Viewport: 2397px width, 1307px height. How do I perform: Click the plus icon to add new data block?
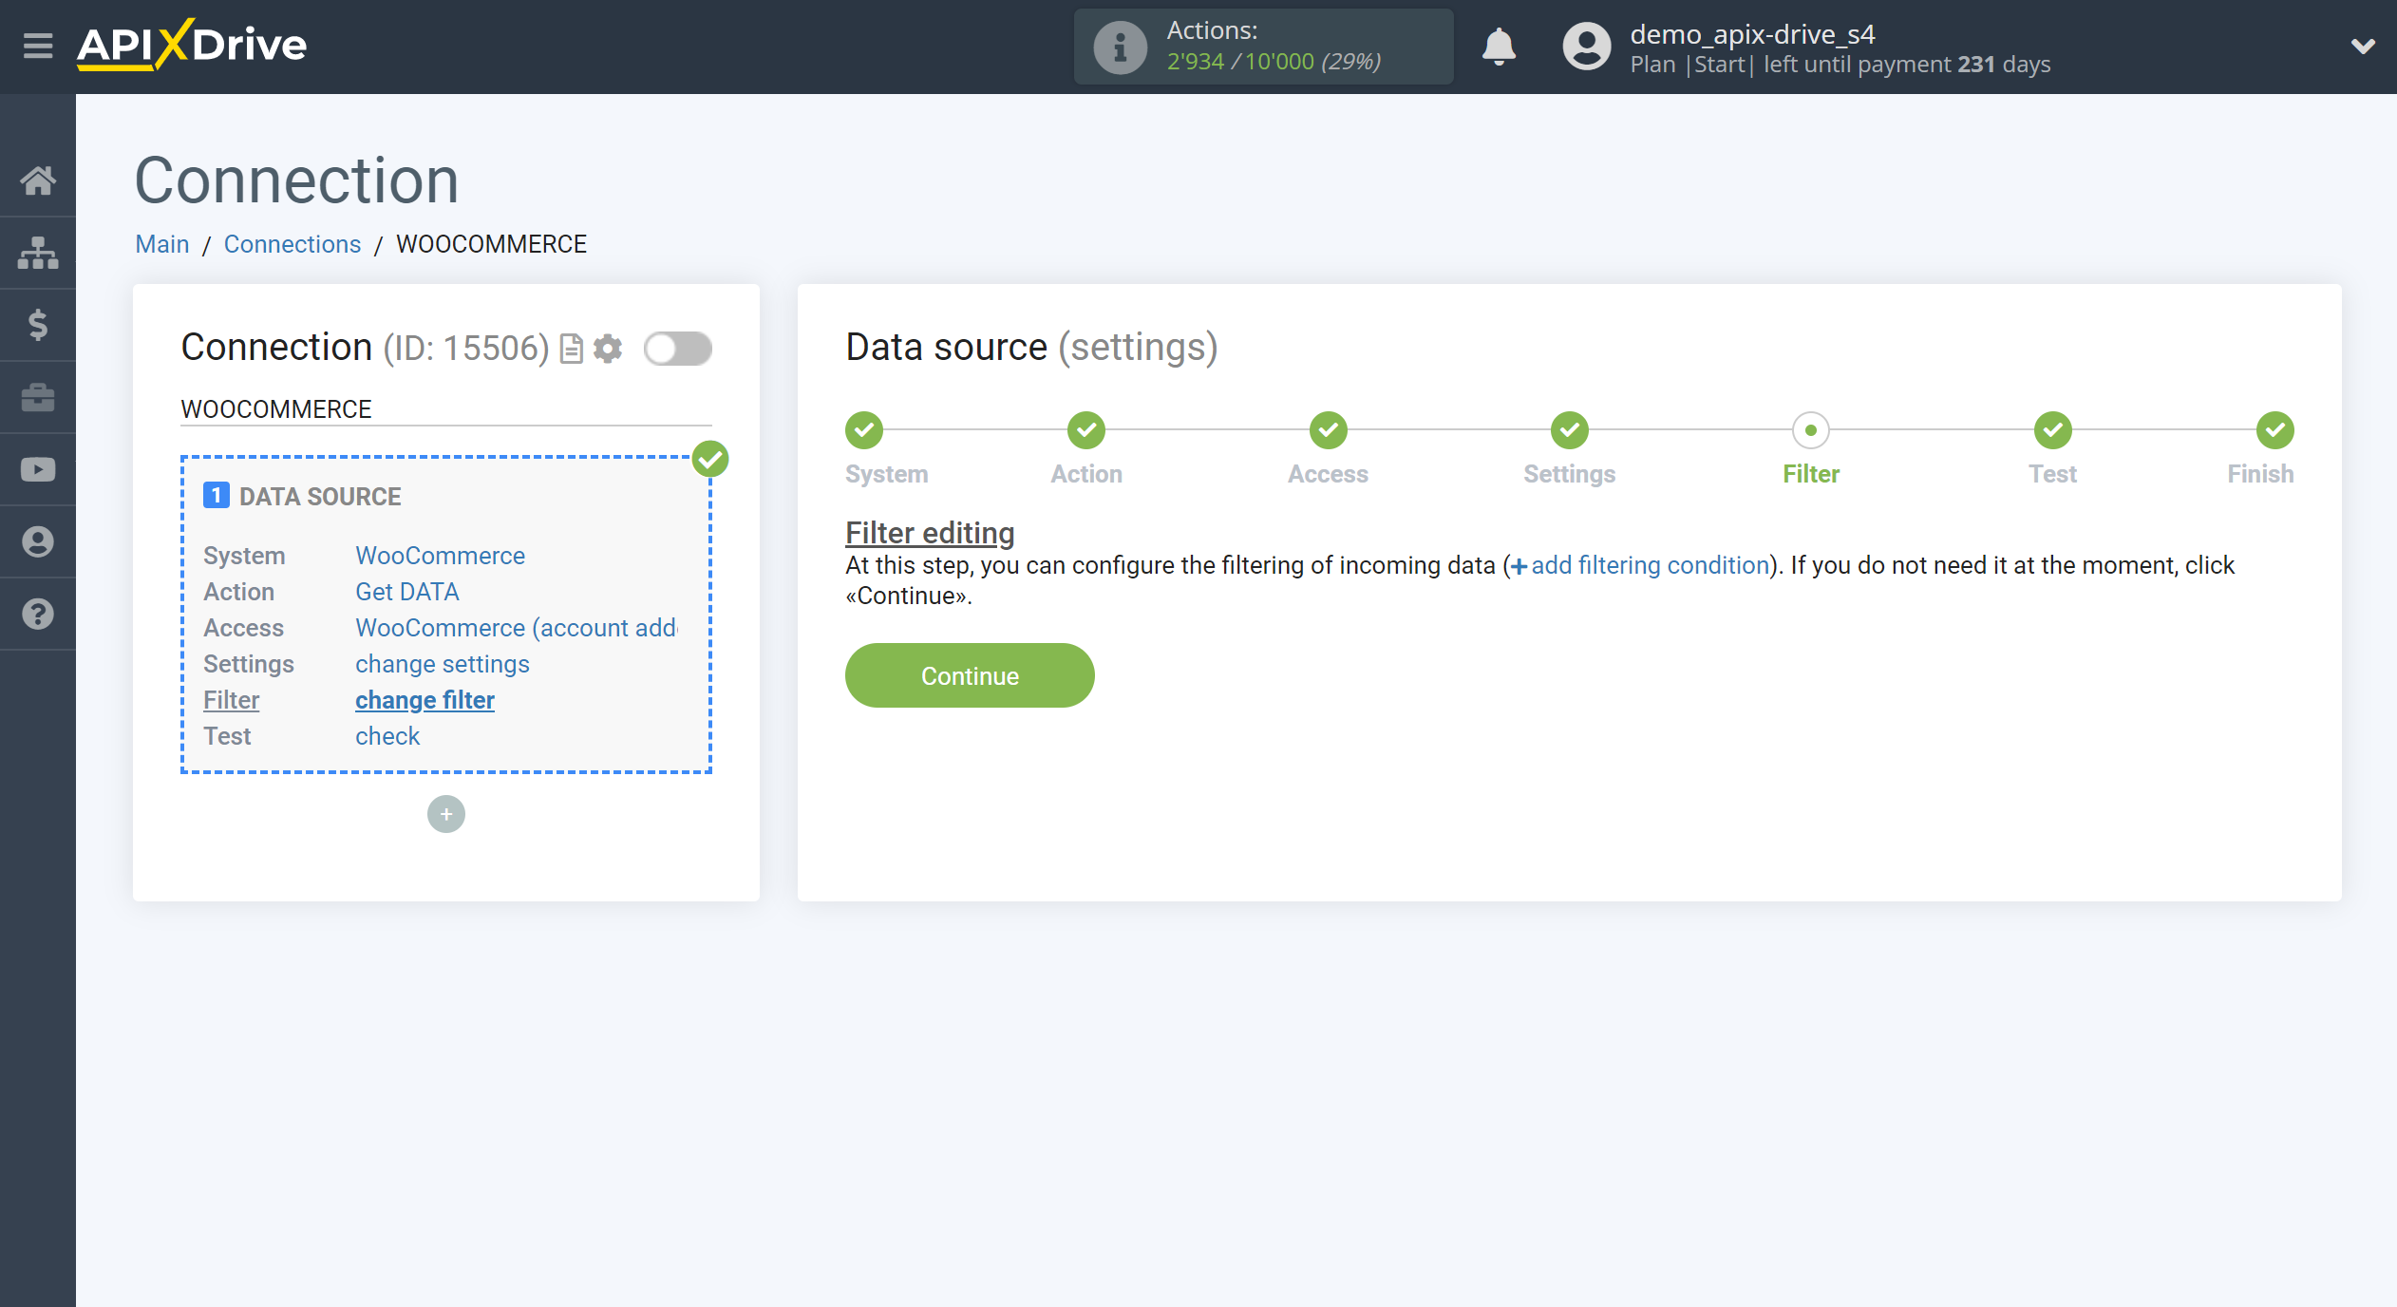coord(445,813)
